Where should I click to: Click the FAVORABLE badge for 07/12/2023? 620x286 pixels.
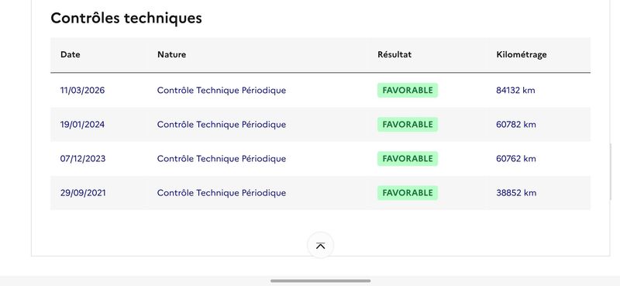pos(408,159)
